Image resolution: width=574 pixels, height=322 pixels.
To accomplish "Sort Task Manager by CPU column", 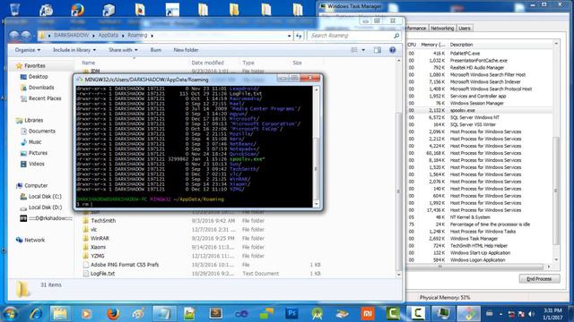I will click(x=412, y=45).
